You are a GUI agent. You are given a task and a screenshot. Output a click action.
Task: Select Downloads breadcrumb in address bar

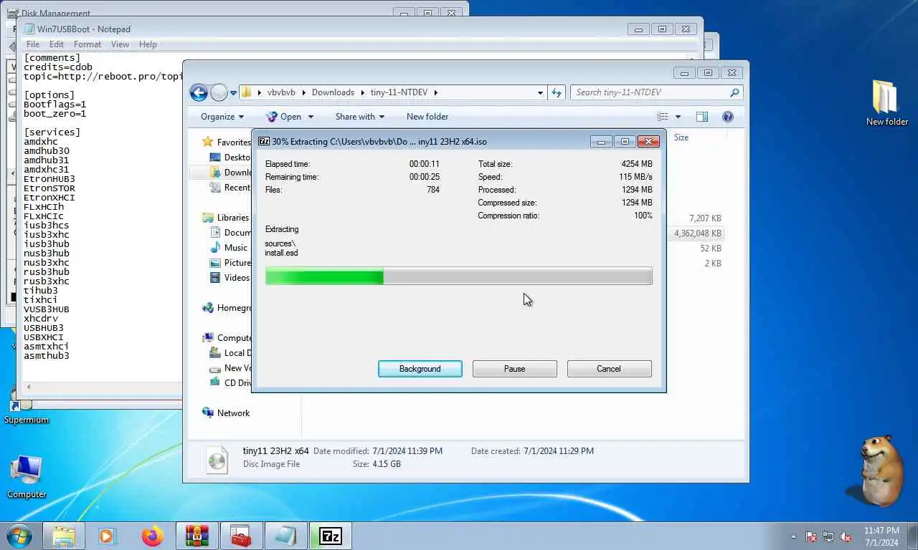(x=333, y=92)
